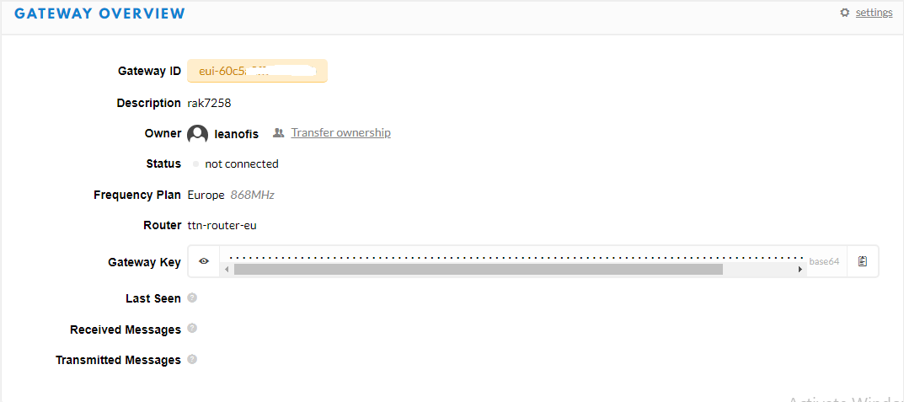Viewport: 904px width, 402px height.
Task: Reveal the Gateway Key with eye icon
Action: pos(204,261)
